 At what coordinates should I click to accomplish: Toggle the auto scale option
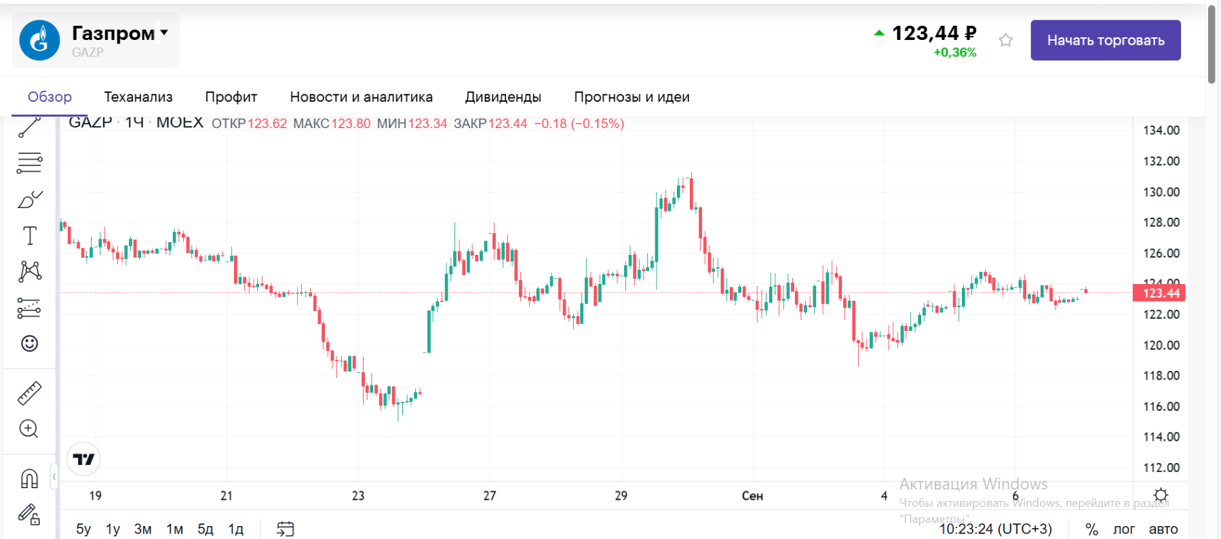(1163, 529)
